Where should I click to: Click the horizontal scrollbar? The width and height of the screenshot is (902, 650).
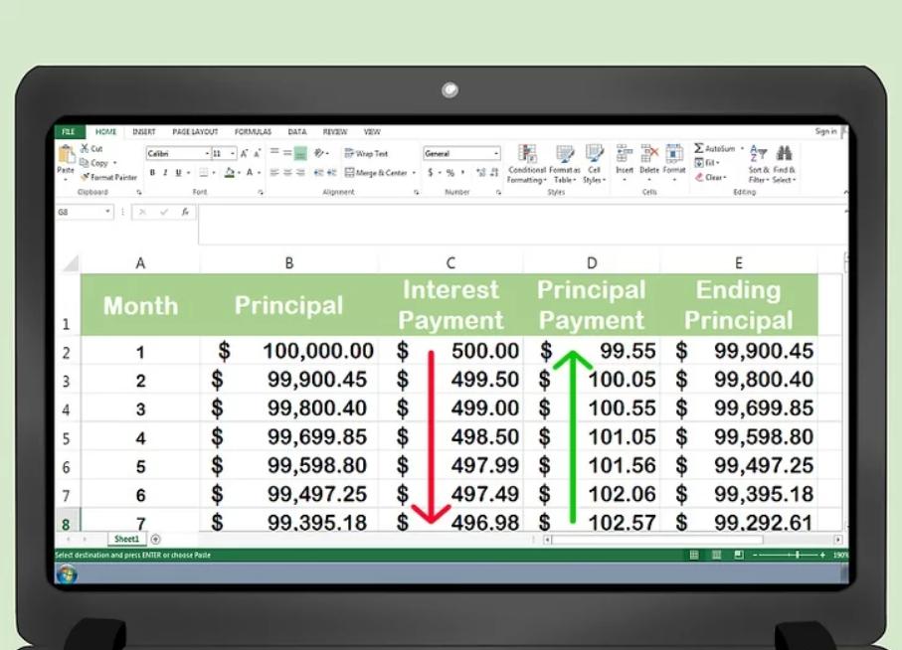[x=692, y=540]
